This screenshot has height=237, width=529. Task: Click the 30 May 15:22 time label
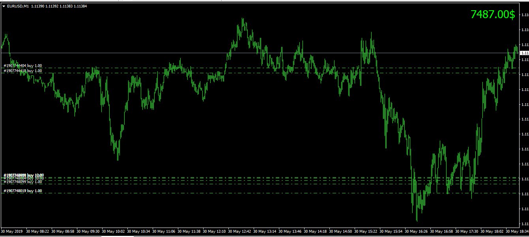click(x=366, y=231)
